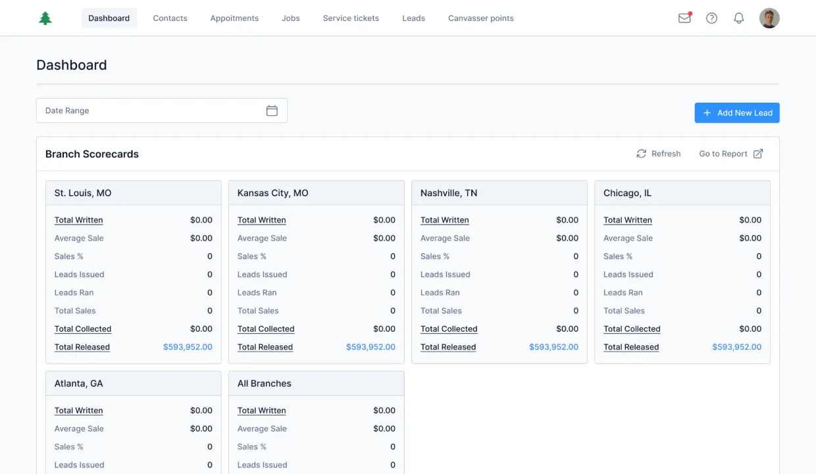Screen dimensions: 816x474
Task: Click the plus icon on Add New Lead
Action: pos(707,113)
